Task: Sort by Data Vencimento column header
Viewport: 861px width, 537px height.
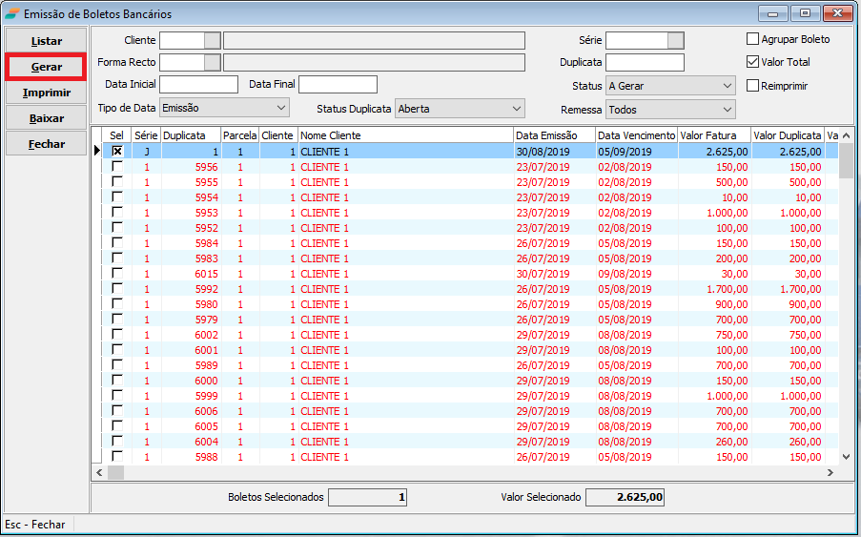Action: 636,135
